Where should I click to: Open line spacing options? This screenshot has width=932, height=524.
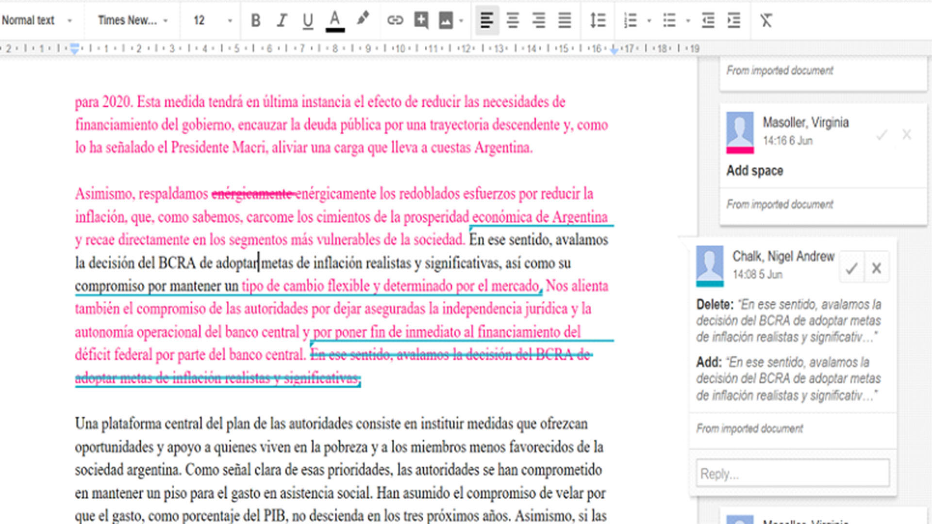598,20
